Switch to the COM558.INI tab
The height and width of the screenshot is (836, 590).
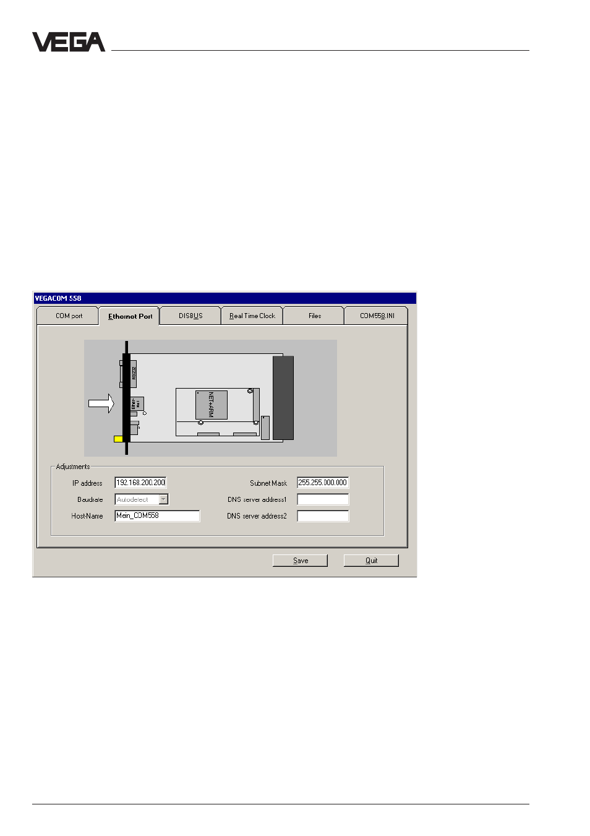(x=377, y=316)
